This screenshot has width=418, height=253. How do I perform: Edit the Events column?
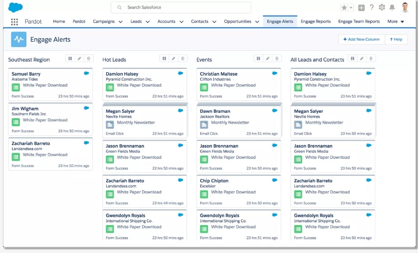(x=267, y=59)
